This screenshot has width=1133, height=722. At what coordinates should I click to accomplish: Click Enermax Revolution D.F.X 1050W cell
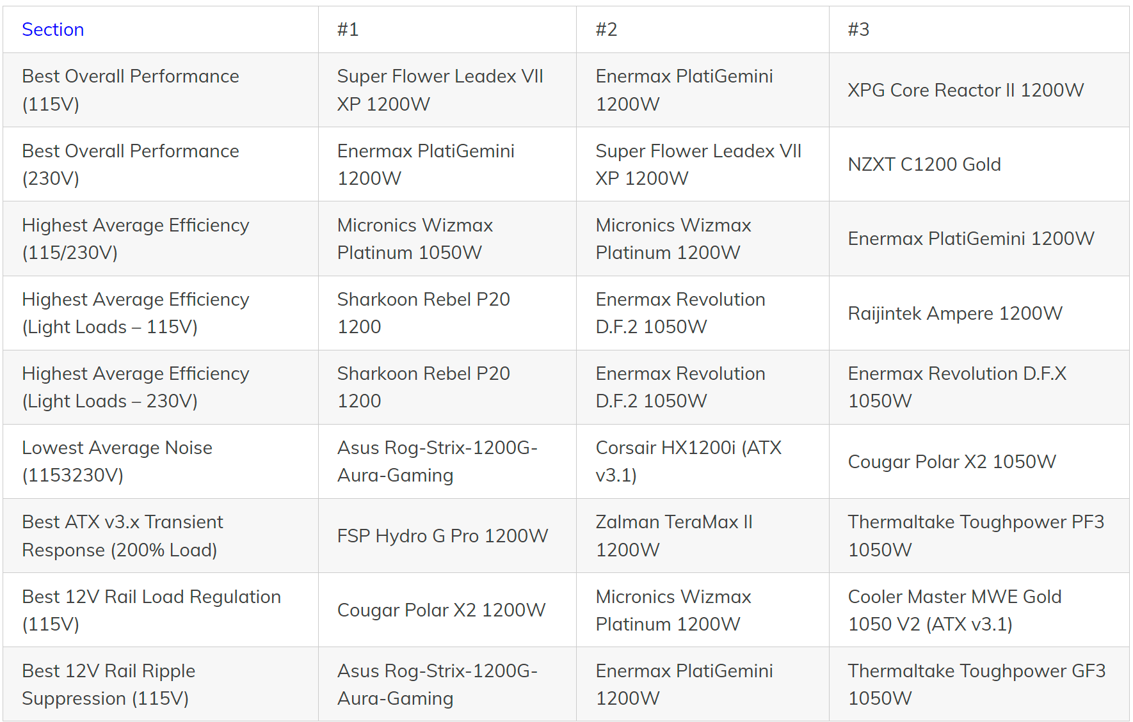pos(956,387)
